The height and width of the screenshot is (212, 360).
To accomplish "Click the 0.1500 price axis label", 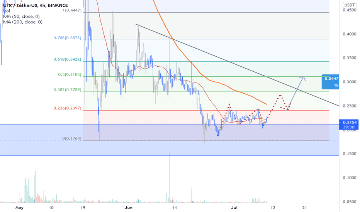I will (350, 154).
